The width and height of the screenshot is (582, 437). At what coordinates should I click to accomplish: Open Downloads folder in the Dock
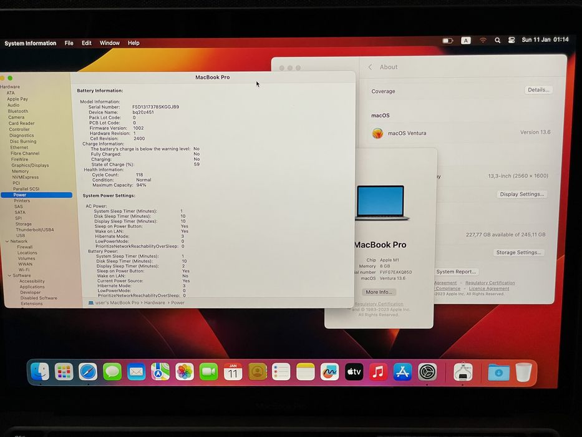point(498,371)
